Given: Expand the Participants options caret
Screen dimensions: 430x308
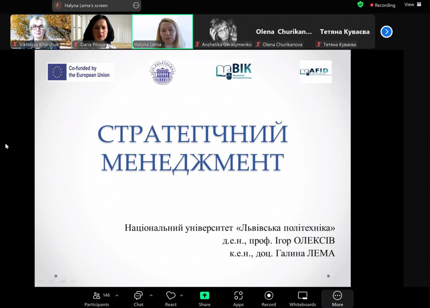Looking at the screenshot, I should pyautogui.click(x=117, y=295).
